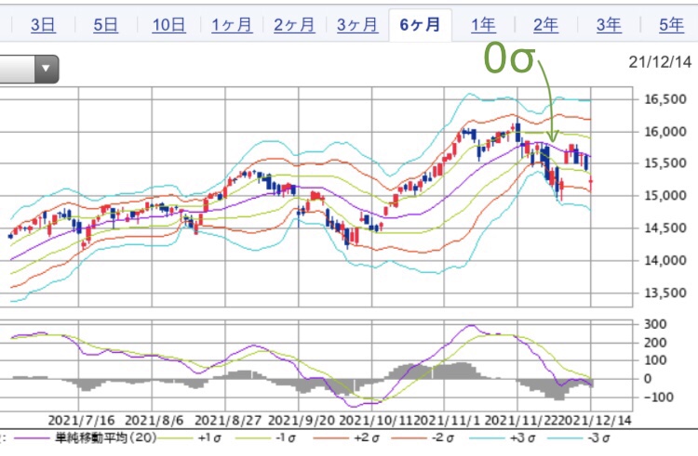
Task: Select the 1ヶ月 time range tab
Action: tap(232, 24)
